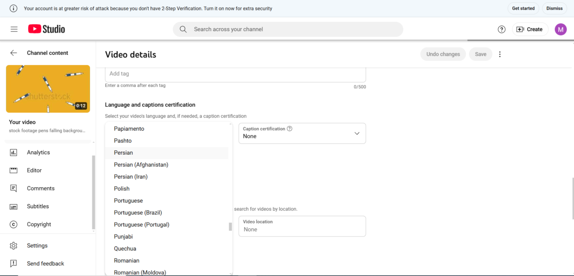The width and height of the screenshot is (574, 276).
Task: Dismiss the security warning banner
Action: [x=554, y=9]
